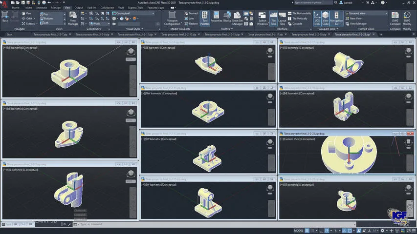
Task: Click the Restore viewports button
Action: pyautogui.click(x=191, y=23)
